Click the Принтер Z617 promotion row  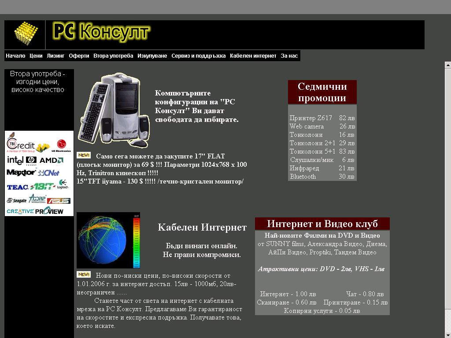click(322, 118)
